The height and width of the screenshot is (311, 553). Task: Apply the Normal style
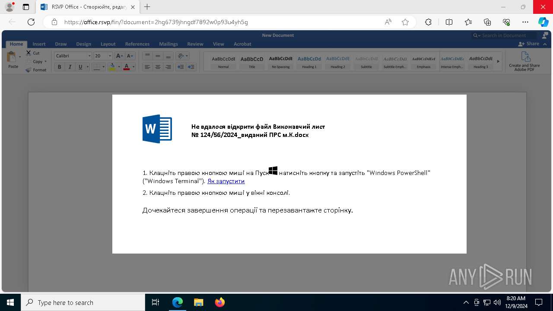pyautogui.click(x=223, y=61)
